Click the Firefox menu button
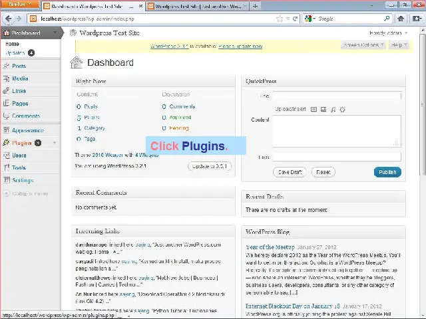The width and height of the screenshot is (426, 319). 19,5
